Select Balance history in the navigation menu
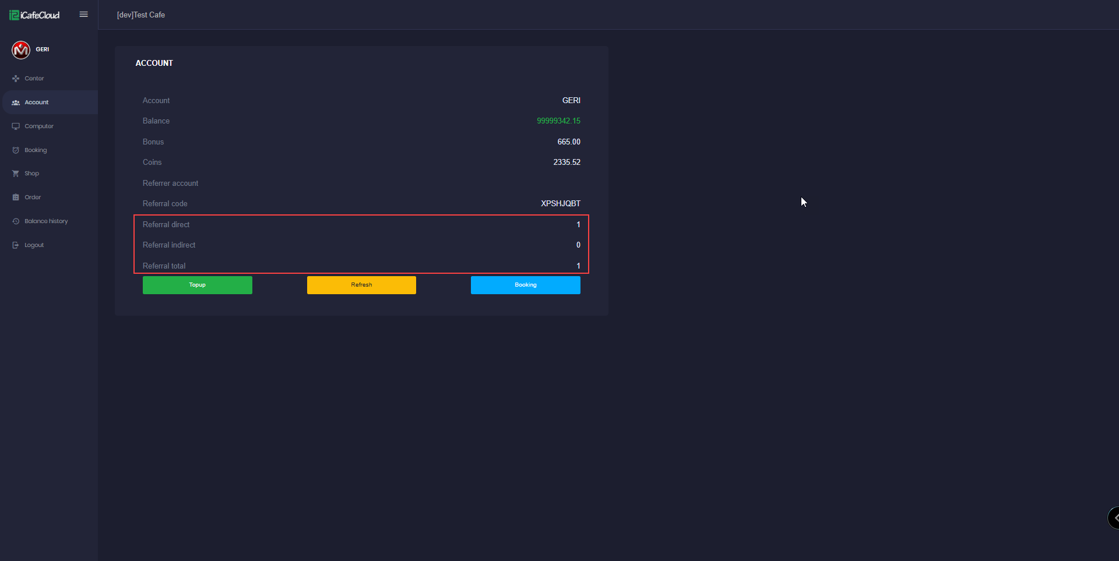The height and width of the screenshot is (561, 1119). [x=46, y=221]
